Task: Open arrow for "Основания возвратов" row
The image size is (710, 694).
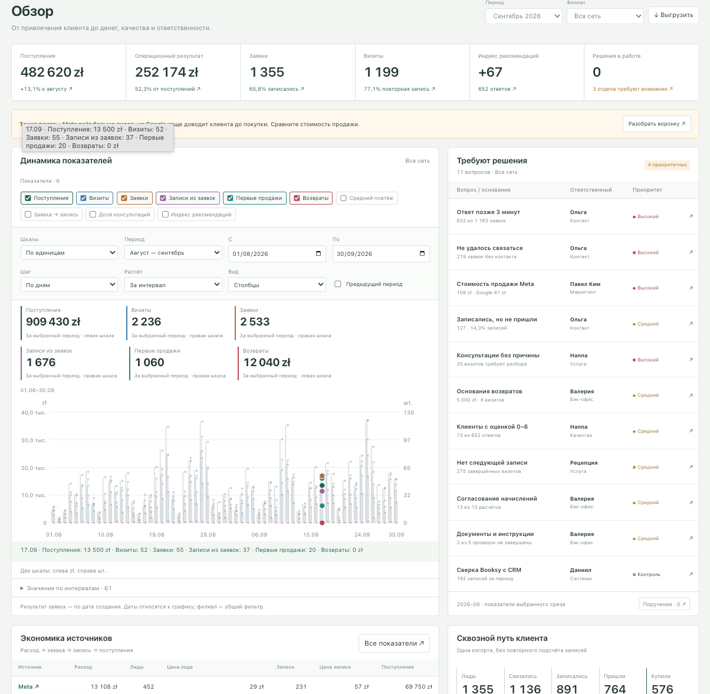Action: coord(691,396)
